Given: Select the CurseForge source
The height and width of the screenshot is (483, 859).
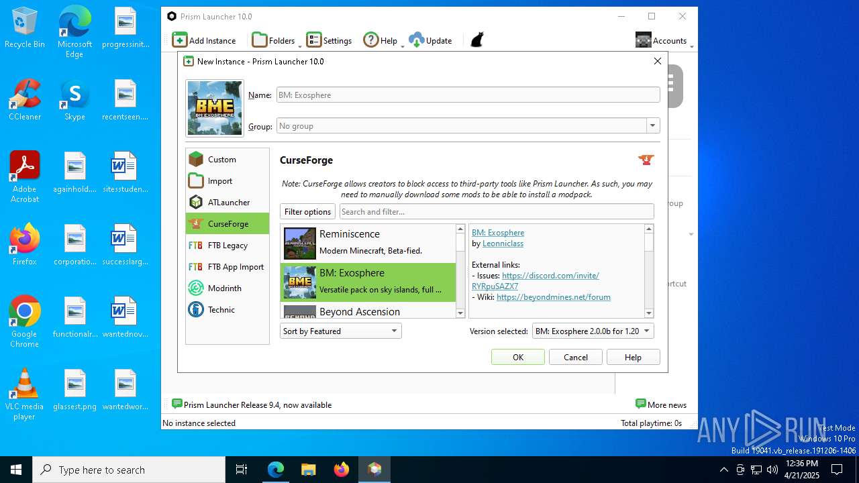Looking at the screenshot, I should click(228, 223).
